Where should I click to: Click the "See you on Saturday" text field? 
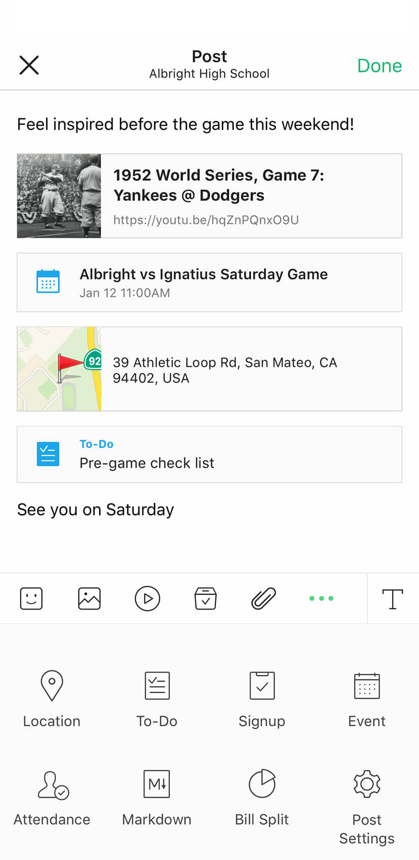96,510
